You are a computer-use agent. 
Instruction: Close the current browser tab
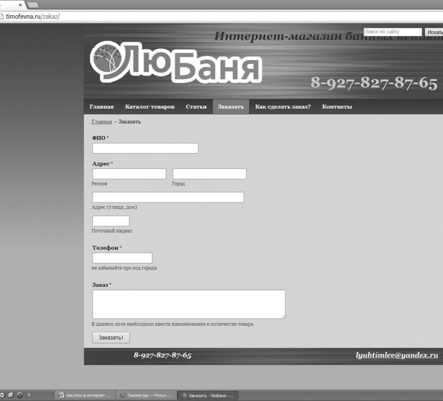20,5
